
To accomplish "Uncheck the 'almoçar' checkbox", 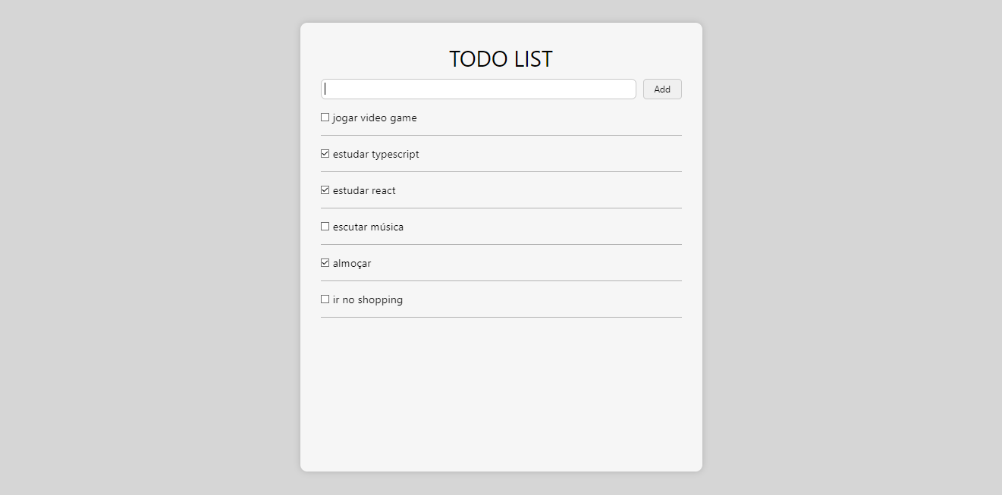I will (325, 262).
